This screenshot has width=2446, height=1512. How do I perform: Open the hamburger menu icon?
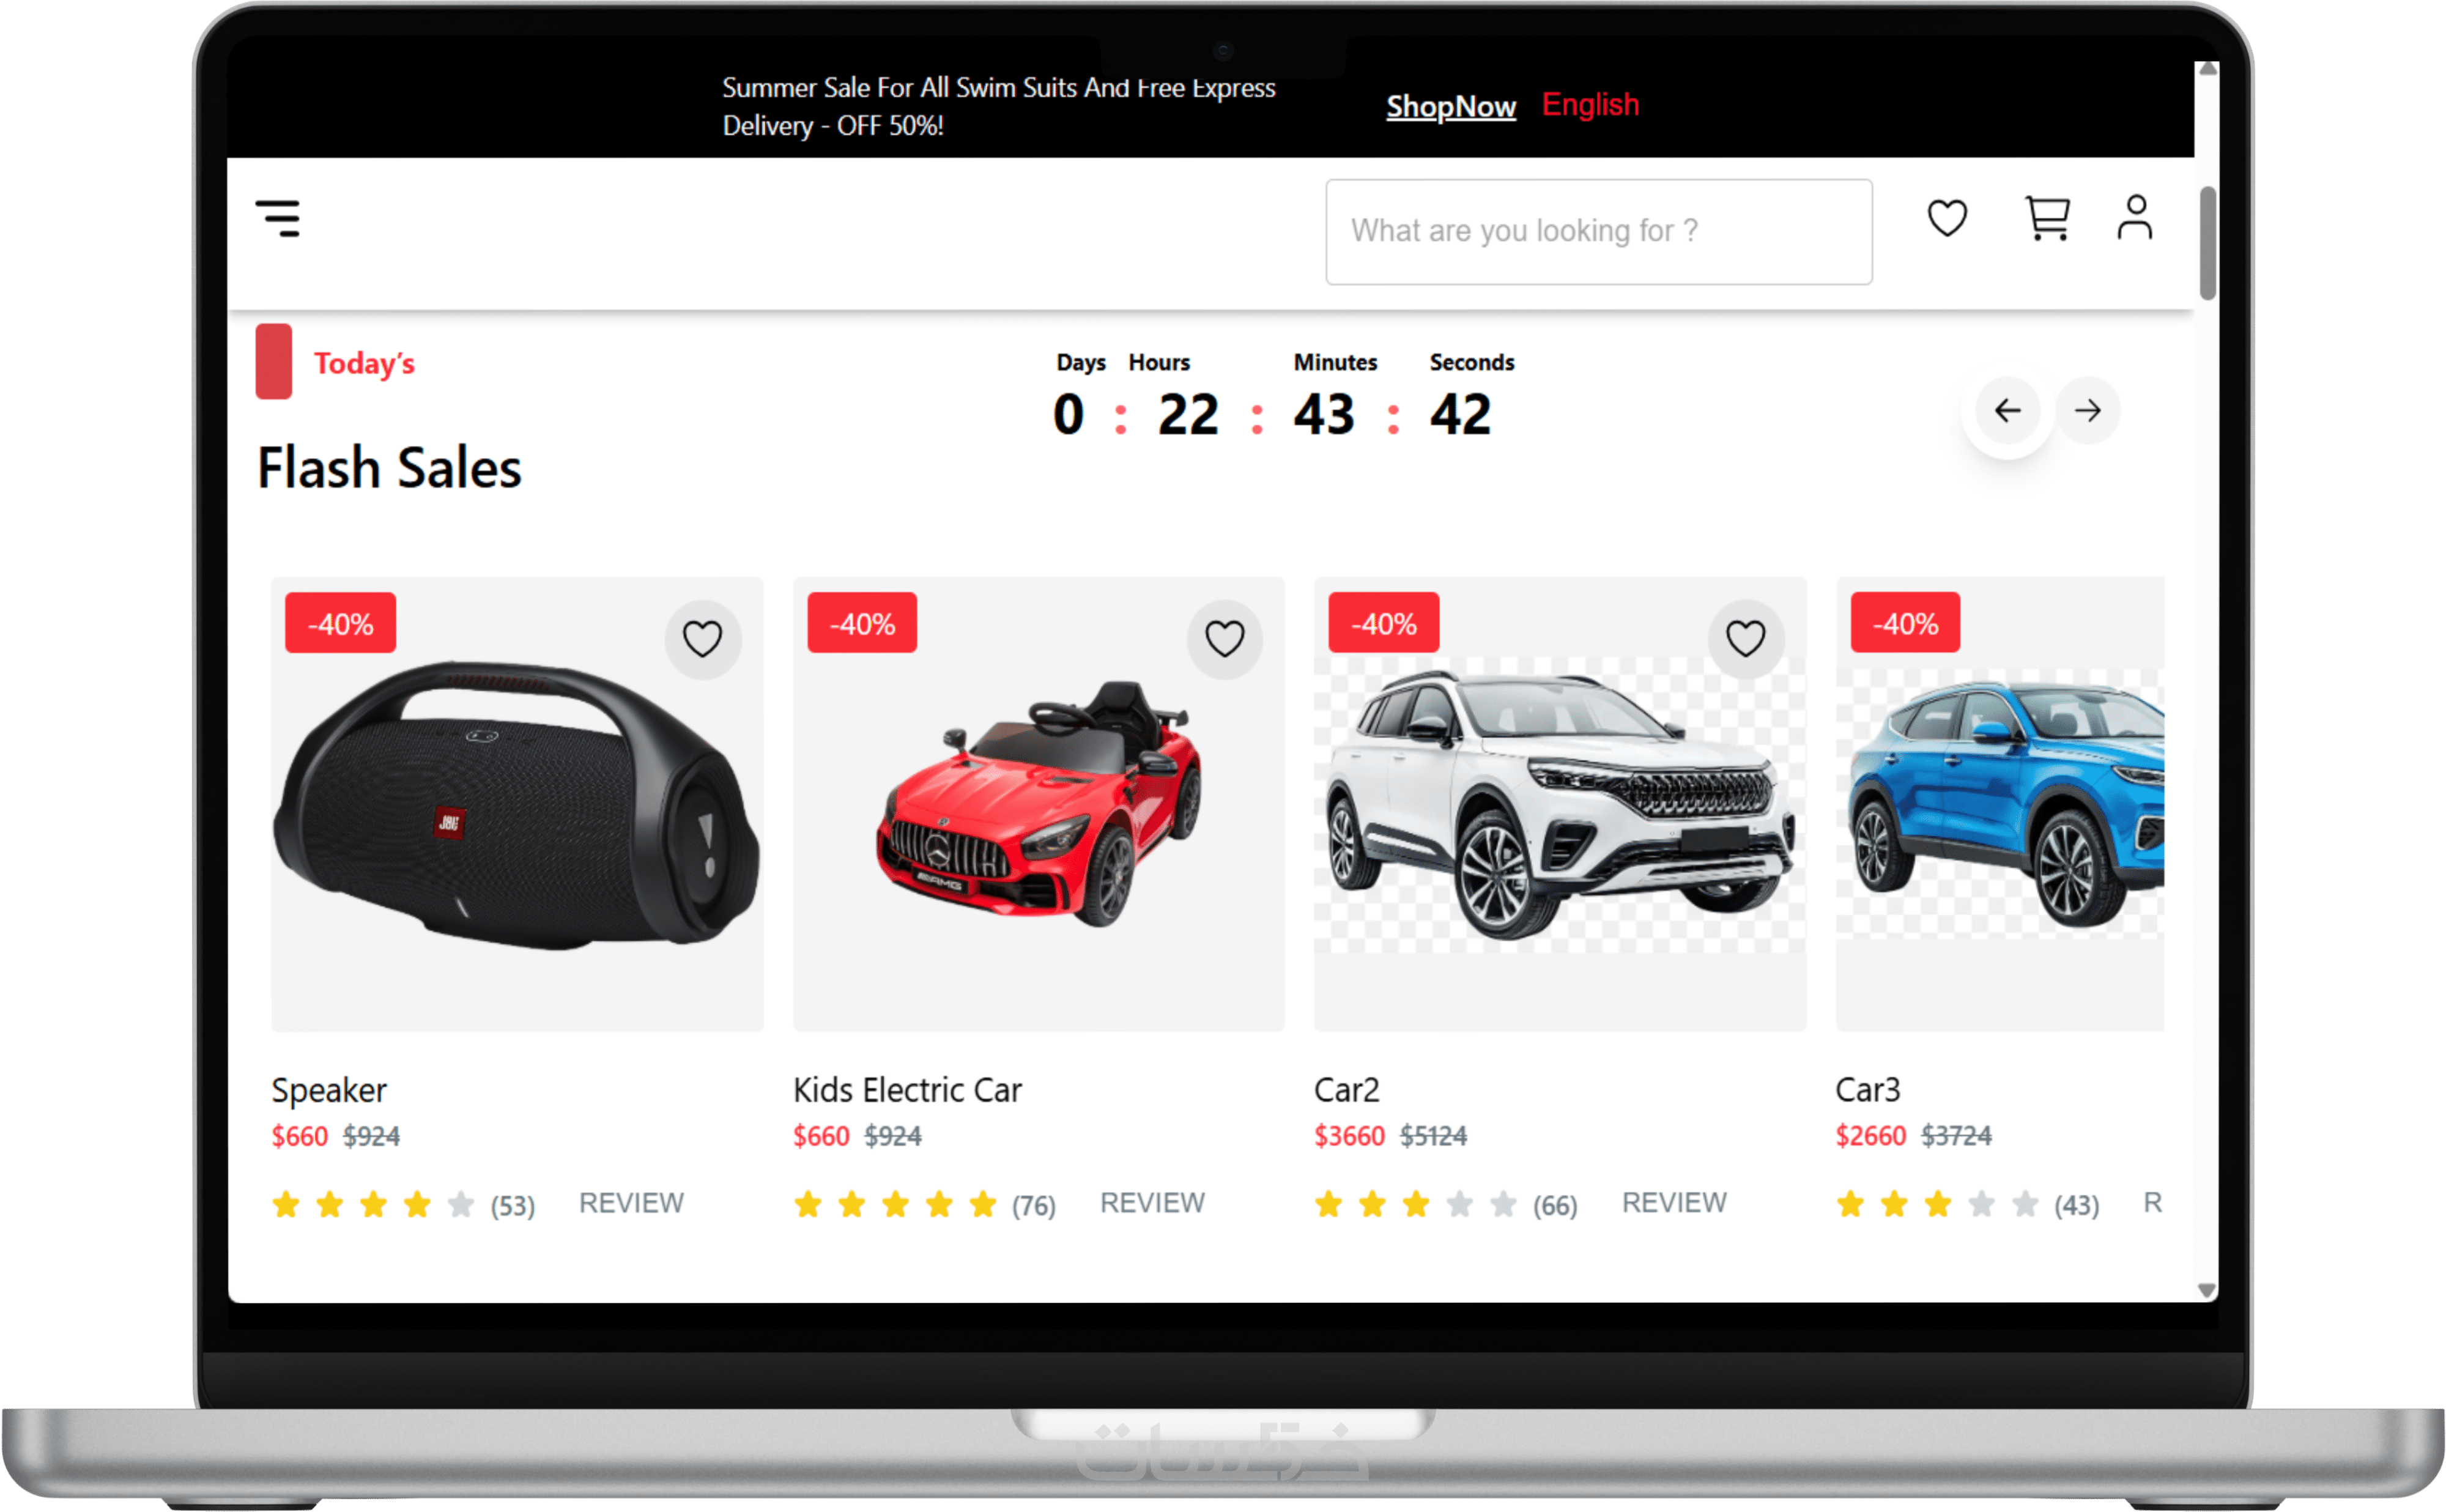pos(278,218)
